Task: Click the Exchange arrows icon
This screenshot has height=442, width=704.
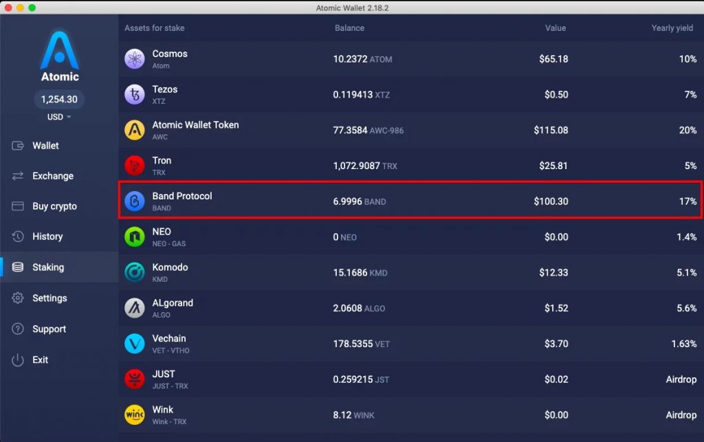Action: [x=17, y=176]
